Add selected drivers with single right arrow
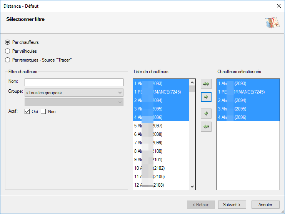Screen dimensions: 285x214 [x=206, y=97]
